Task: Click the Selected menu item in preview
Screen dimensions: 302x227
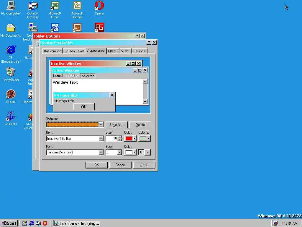Action: click(88, 76)
